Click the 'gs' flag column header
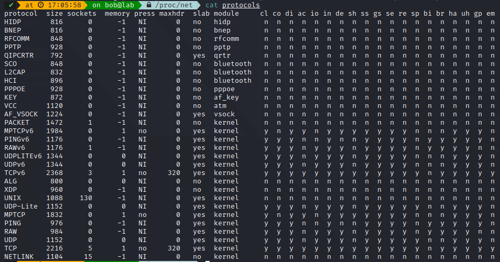This screenshot has height=262, width=500. click(377, 14)
